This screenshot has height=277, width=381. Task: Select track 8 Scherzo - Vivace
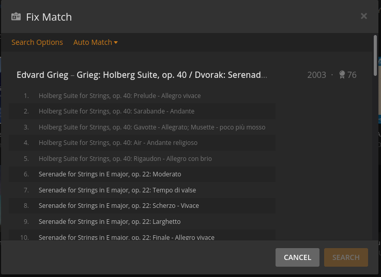point(118,206)
